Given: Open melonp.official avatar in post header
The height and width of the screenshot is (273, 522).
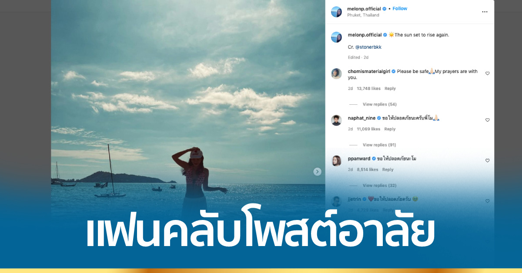Looking at the screenshot, I should 336,12.
